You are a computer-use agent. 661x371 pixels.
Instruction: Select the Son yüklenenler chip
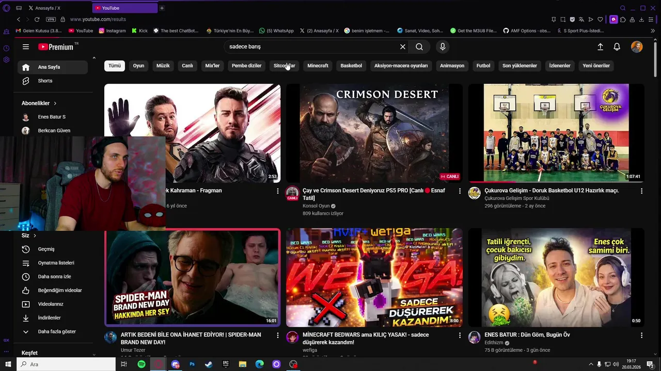click(520, 65)
